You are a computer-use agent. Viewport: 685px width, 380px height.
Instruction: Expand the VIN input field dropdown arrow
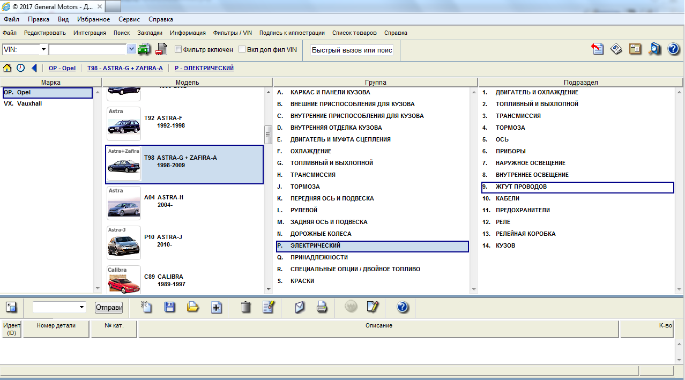[131, 49]
